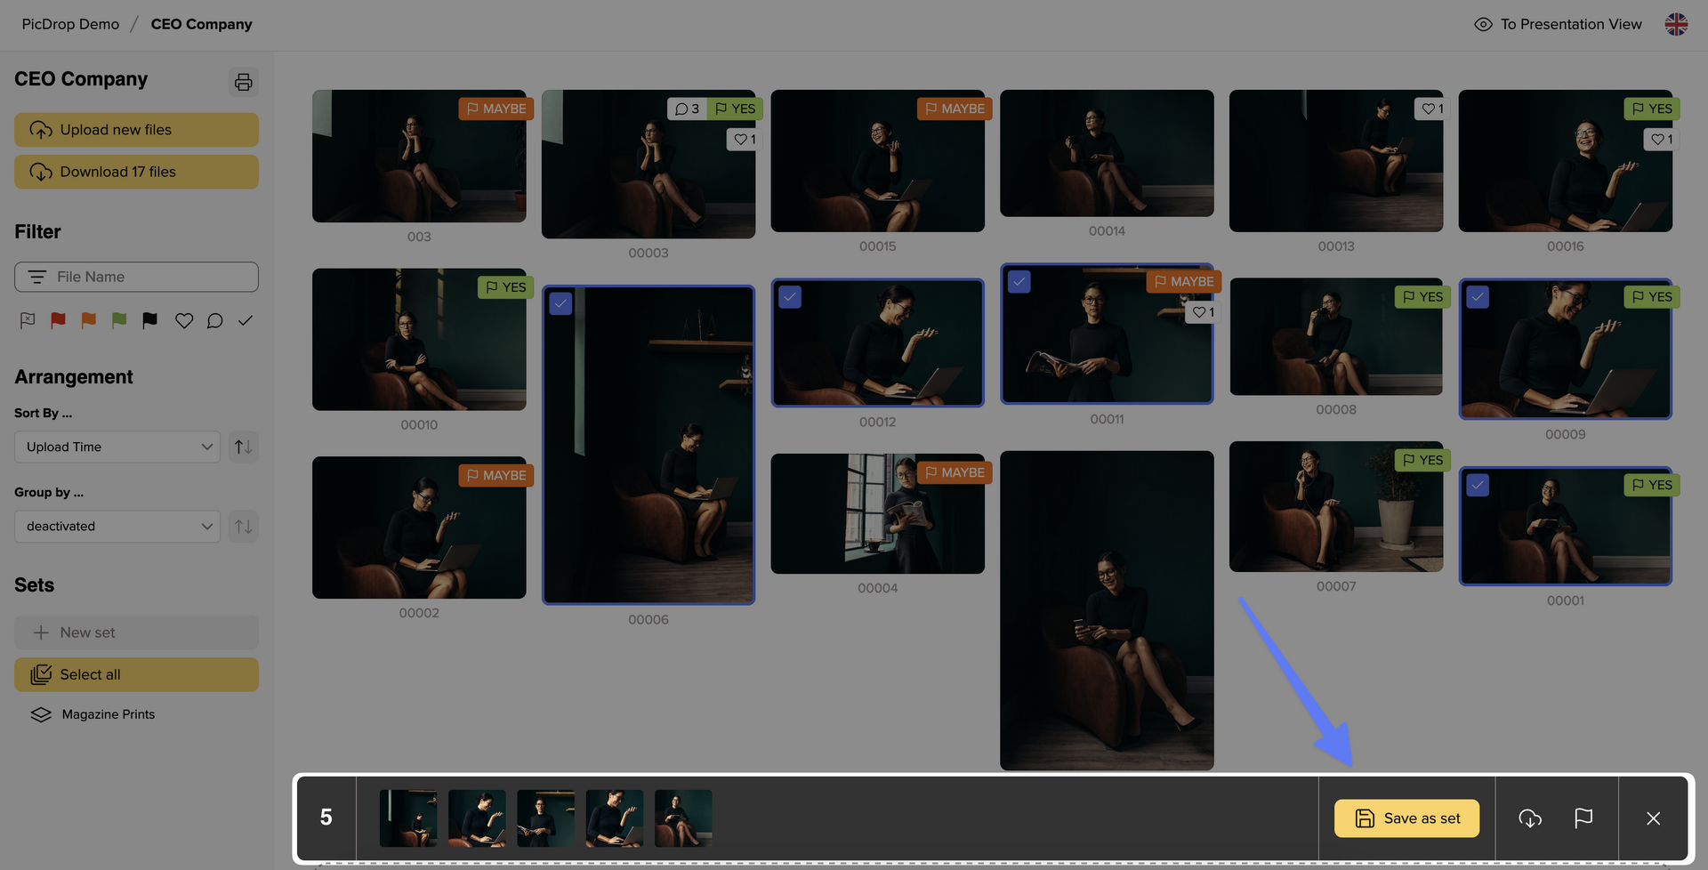Open the language flag selector
Image resolution: width=1708 pixels, height=870 pixels.
point(1676,24)
